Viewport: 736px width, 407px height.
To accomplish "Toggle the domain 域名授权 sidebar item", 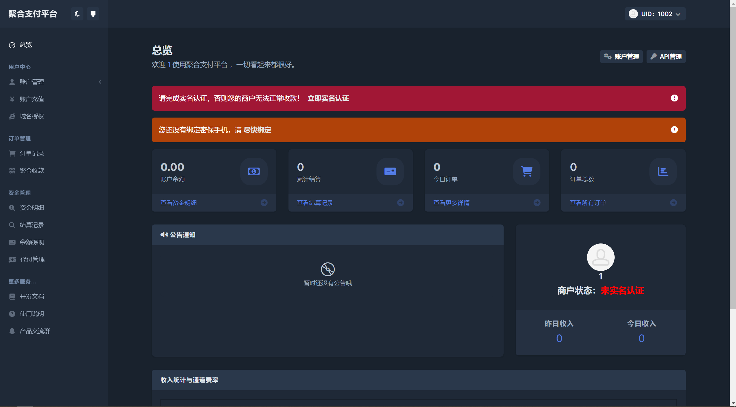I will [32, 116].
